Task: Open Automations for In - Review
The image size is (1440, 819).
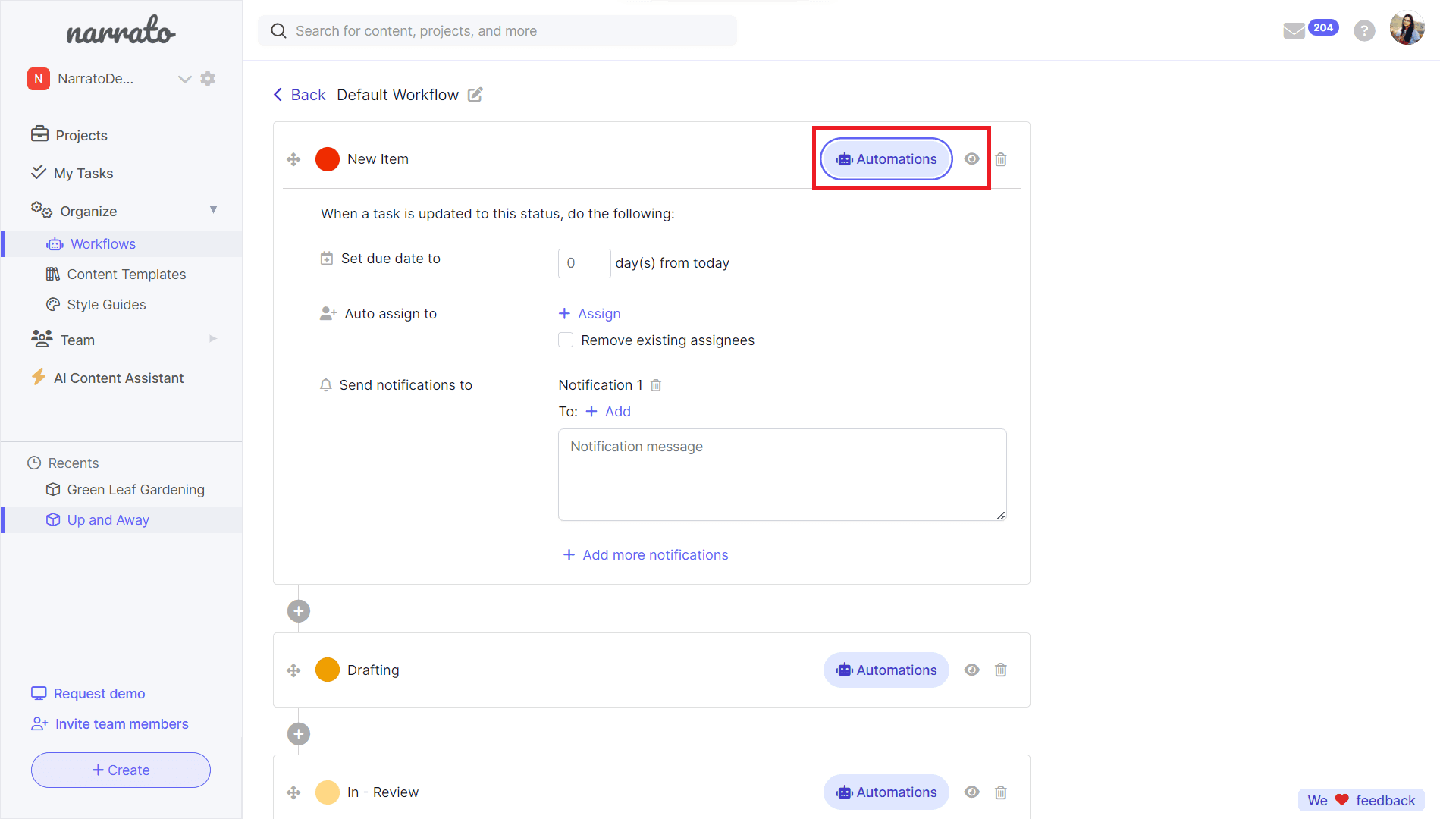Action: (886, 792)
